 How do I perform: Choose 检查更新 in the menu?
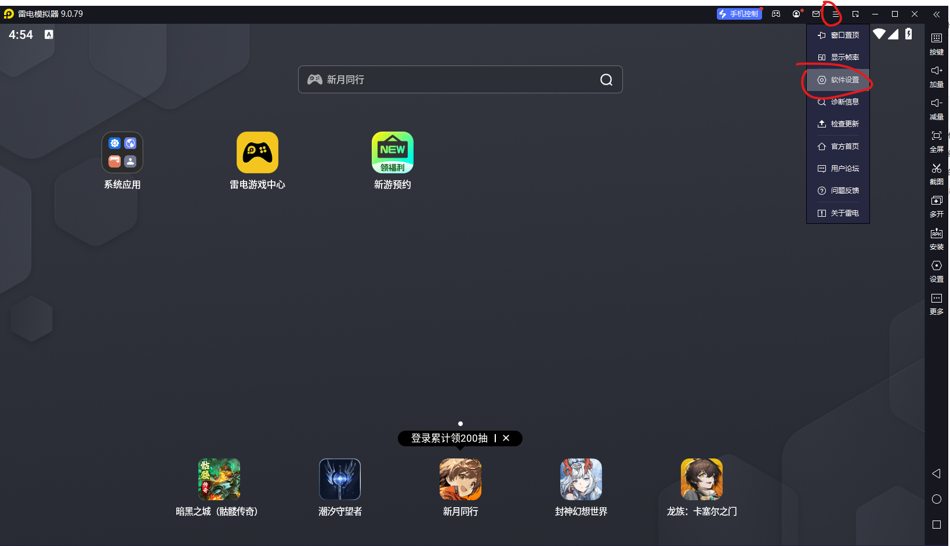pyautogui.click(x=838, y=124)
